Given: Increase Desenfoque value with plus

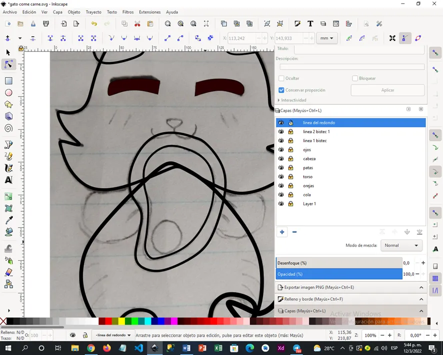Looking at the screenshot, I should 423,263.
